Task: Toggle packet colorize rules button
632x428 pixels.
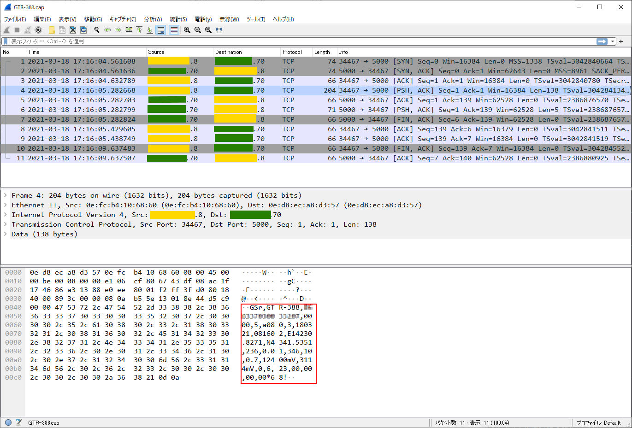Action: [174, 30]
